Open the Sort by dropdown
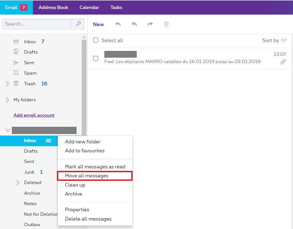The image size is (293, 229). click(x=274, y=40)
